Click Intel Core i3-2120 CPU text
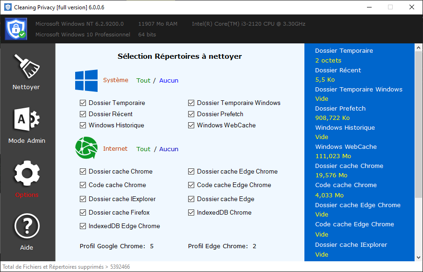The image size is (423, 272). 248,24
